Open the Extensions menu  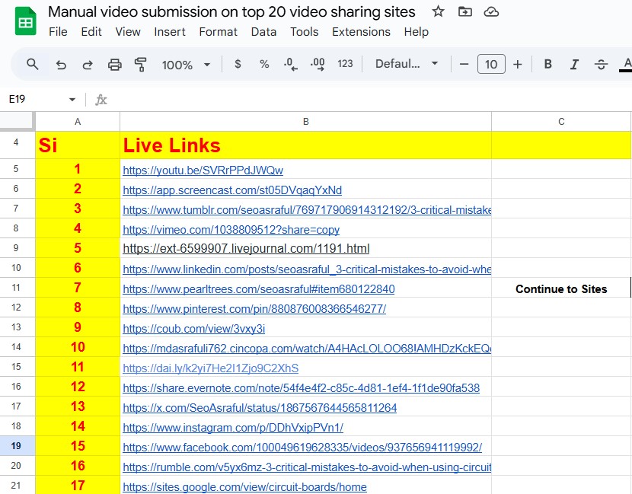tap(361, 32)
